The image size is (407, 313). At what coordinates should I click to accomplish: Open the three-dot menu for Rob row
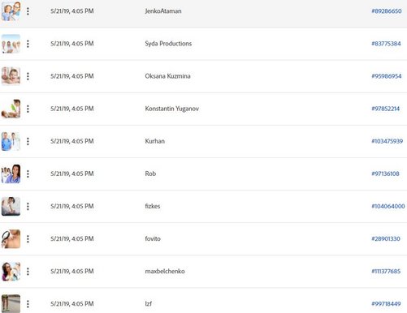tap(28, 174)
